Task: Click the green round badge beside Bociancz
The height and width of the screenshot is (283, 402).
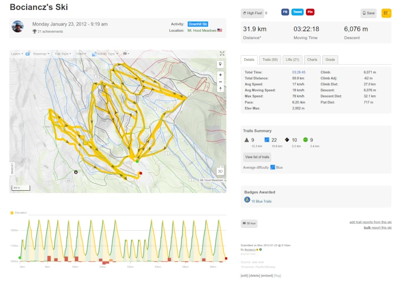Action: 260,250
